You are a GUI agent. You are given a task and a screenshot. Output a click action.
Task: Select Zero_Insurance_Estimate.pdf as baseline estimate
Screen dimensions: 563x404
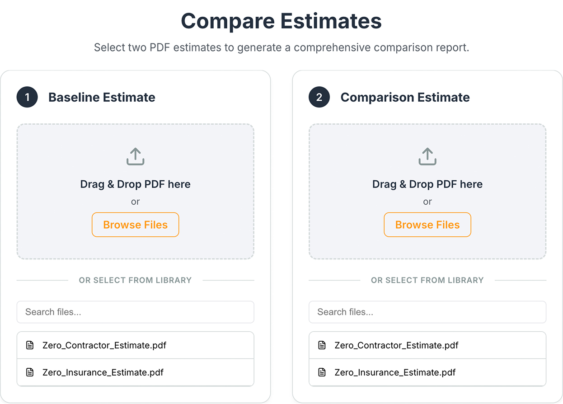coord(135,372)
